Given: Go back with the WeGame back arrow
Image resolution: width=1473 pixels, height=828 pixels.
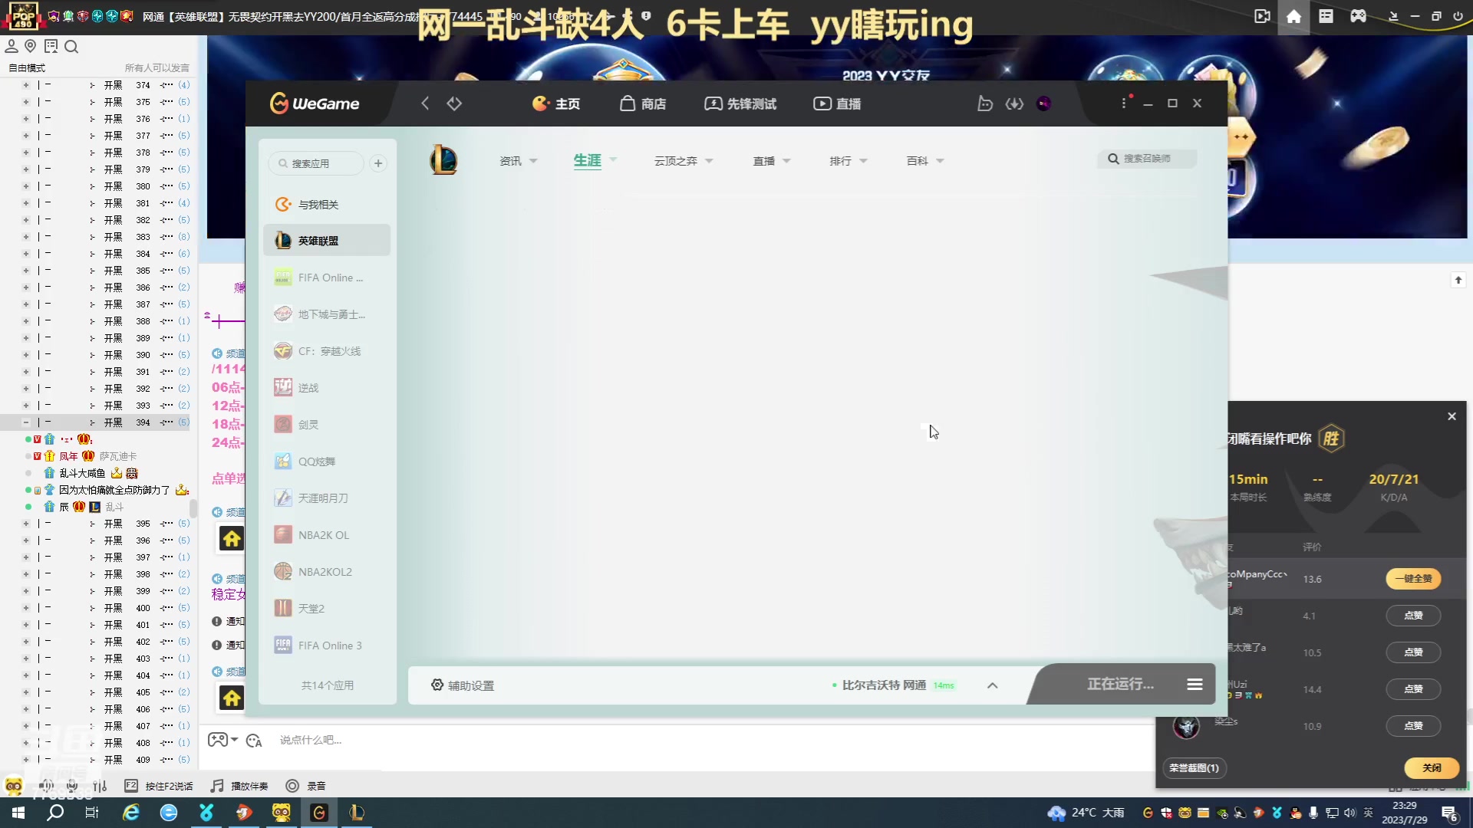Looking at the screenshot, I should (425, 103).
